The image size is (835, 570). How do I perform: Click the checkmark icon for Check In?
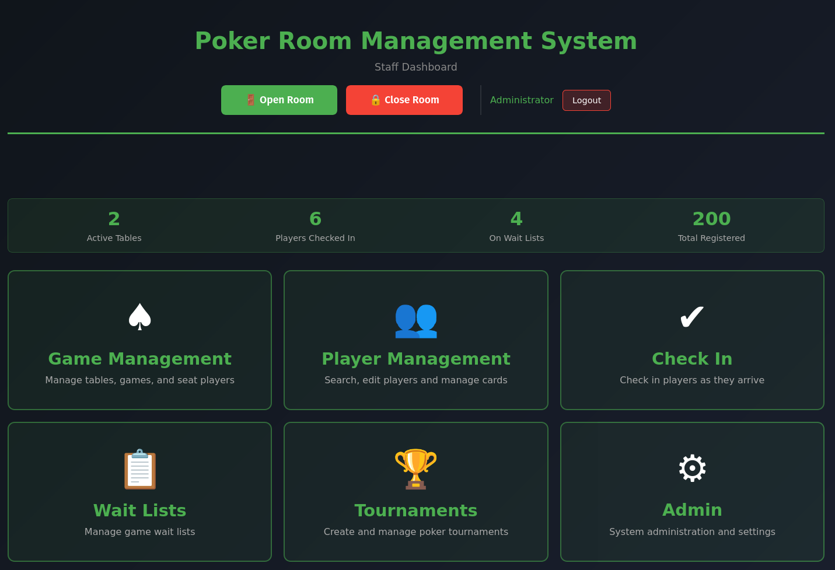pos(692,317)
